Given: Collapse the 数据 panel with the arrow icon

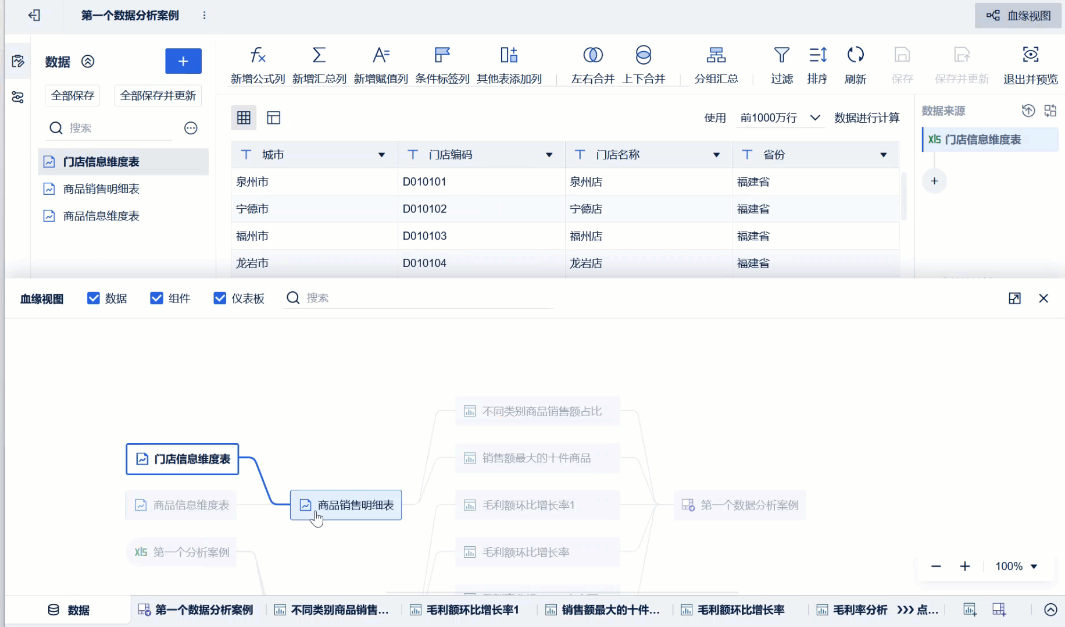Looking at the screenshot, I should coord(88,61).
